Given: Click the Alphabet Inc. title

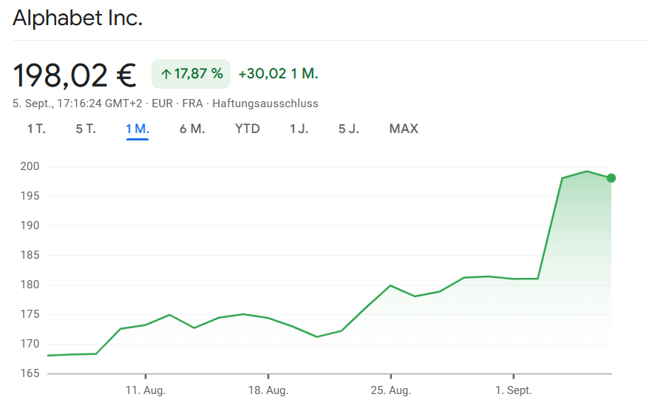Looking at the screenshot, I should [x=78, y=18].
